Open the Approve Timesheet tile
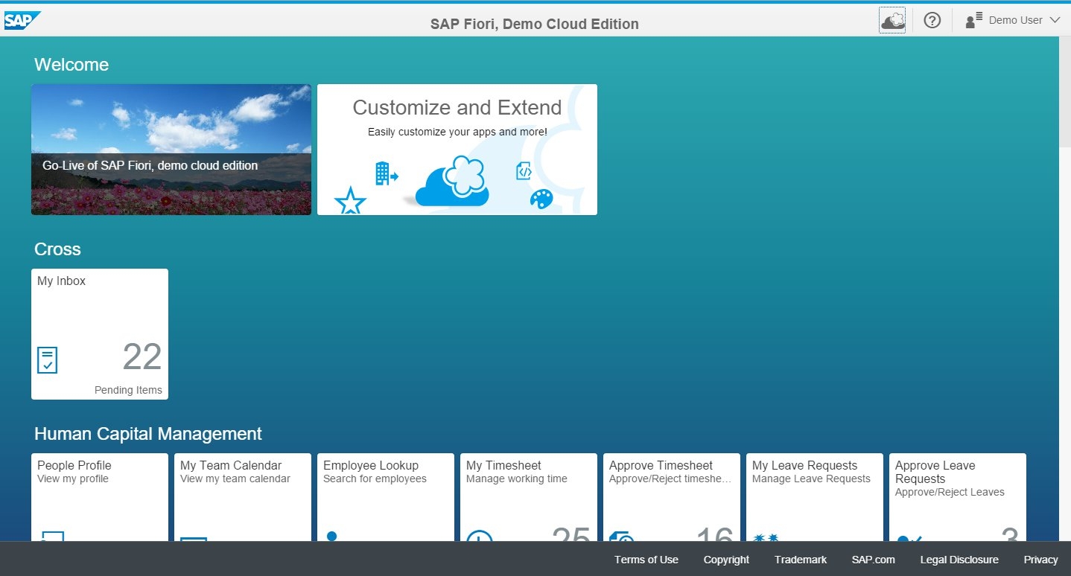Image resolution: width=1071 pixels, height=576 pixels. 672,497
